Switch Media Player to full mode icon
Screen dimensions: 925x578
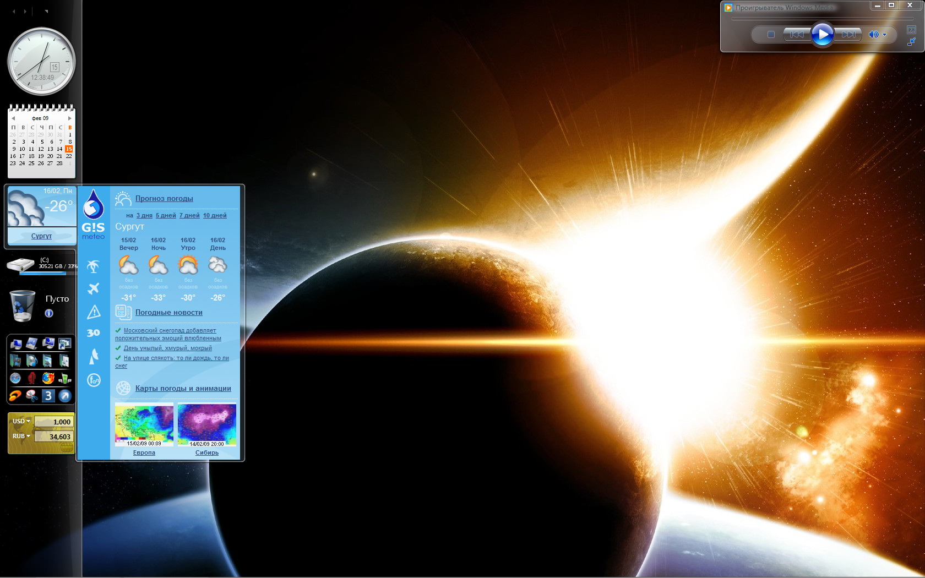tap(911, 30)
